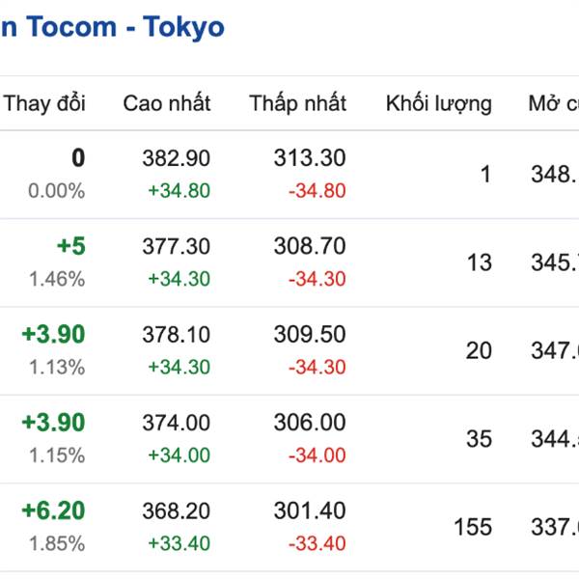Viewport: 579px width, 579px height.
Task: Select the +5 change value
Action: [x=71, y=246]
